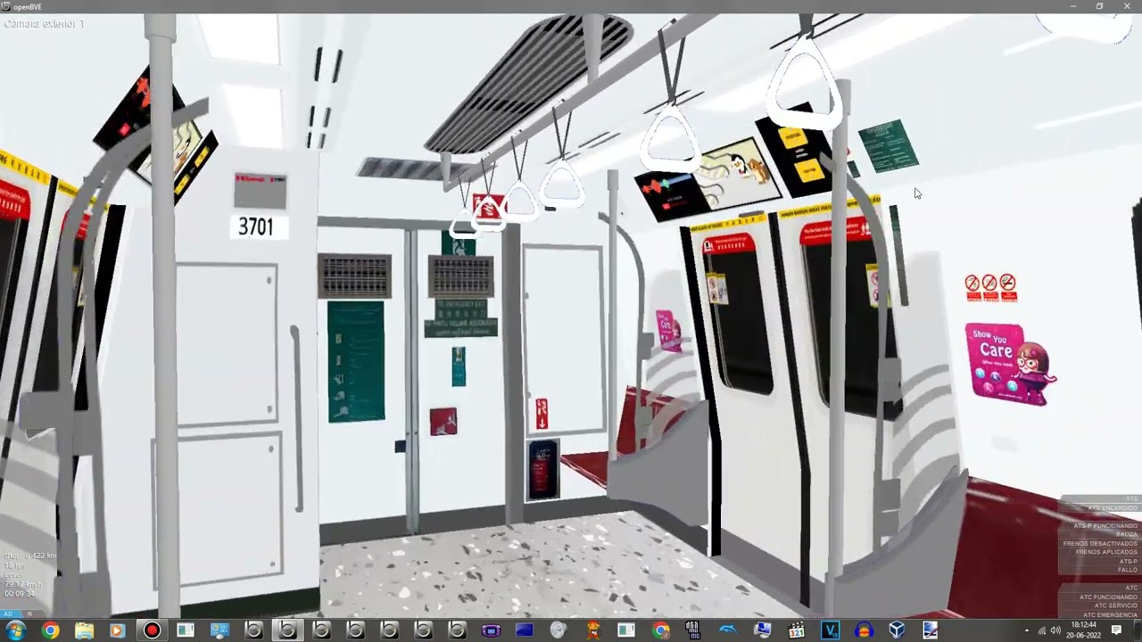Open the purple Game Boy emulator icon
Viewport: 1142px width, 642px height.
[x=491, y=630]
